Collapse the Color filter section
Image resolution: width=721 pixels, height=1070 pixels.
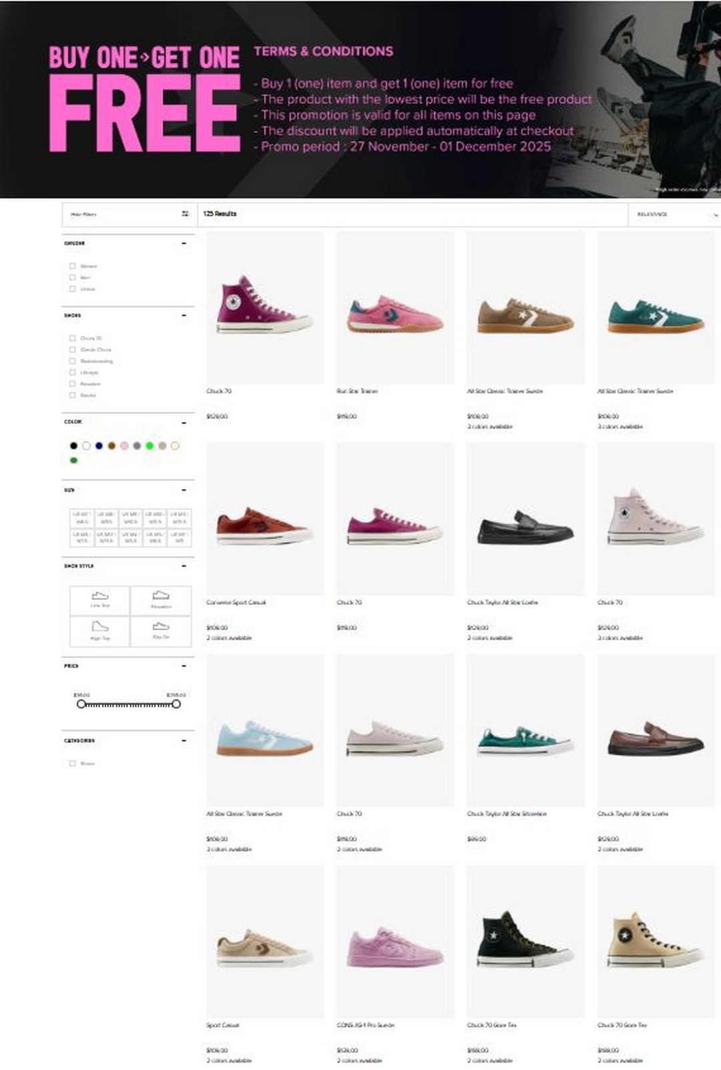[x=184, y=422]
